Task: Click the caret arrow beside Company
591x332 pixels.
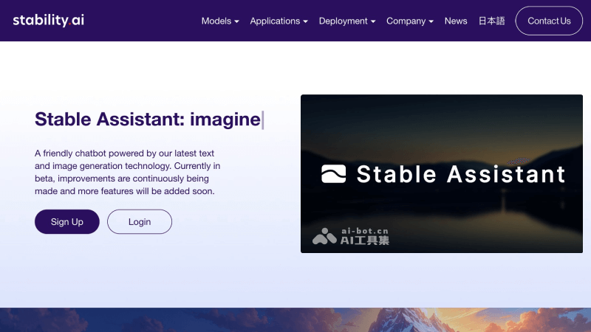Action: pyautogui.click(x=431, y=21)
